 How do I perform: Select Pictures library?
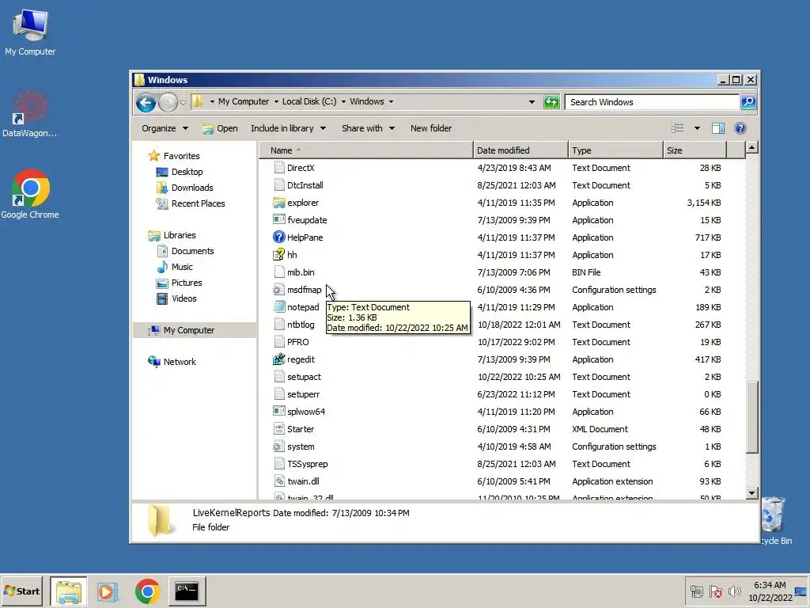(187, 283)
